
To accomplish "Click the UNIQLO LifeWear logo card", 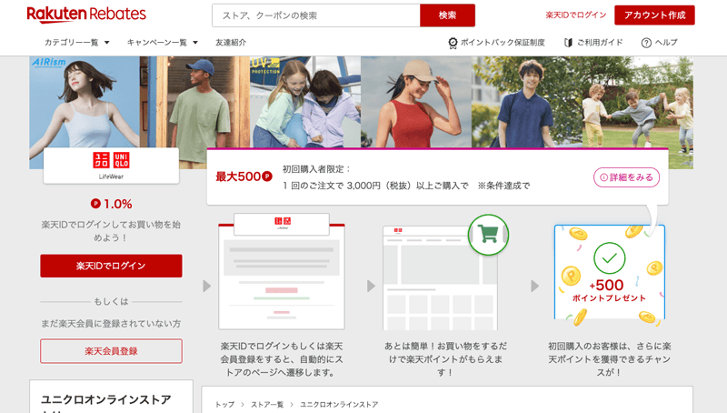I will click(111, 166).
